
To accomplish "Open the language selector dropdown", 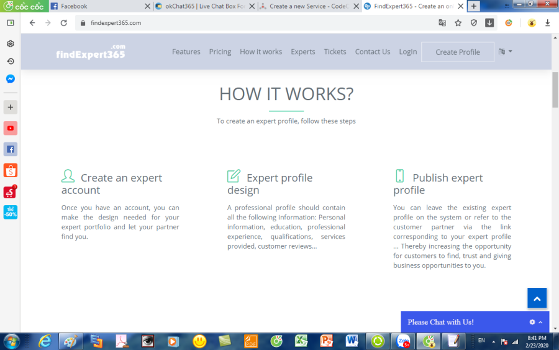I will click(x=505, y=52).
